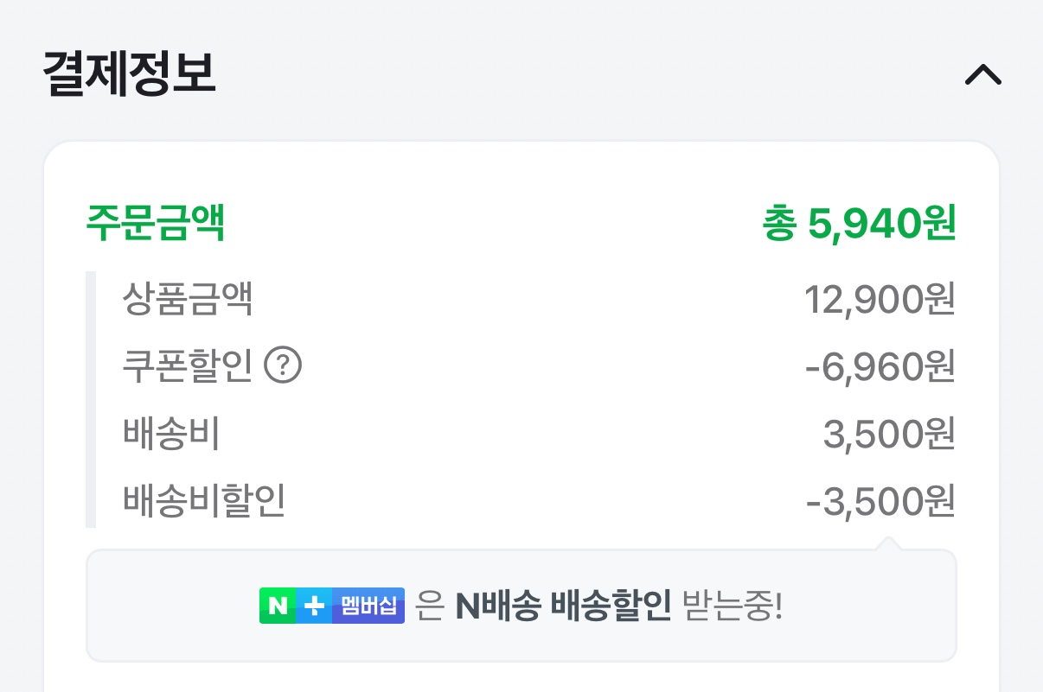Image resolution: width=1043 pixels, height=692 pixels.
Task: Select the -6,960원 coupon discount value
Action: [x=879, y=368]
